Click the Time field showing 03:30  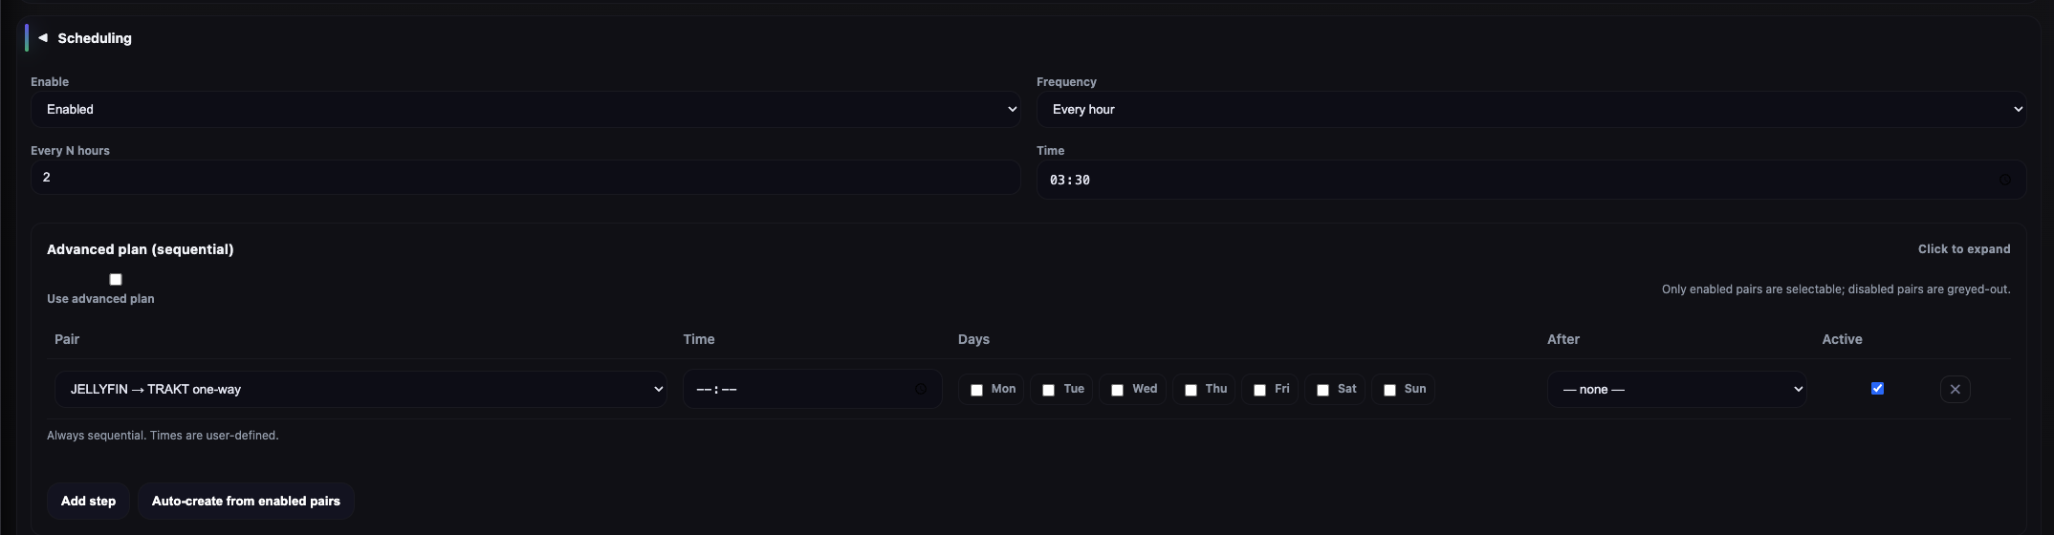1531,180
